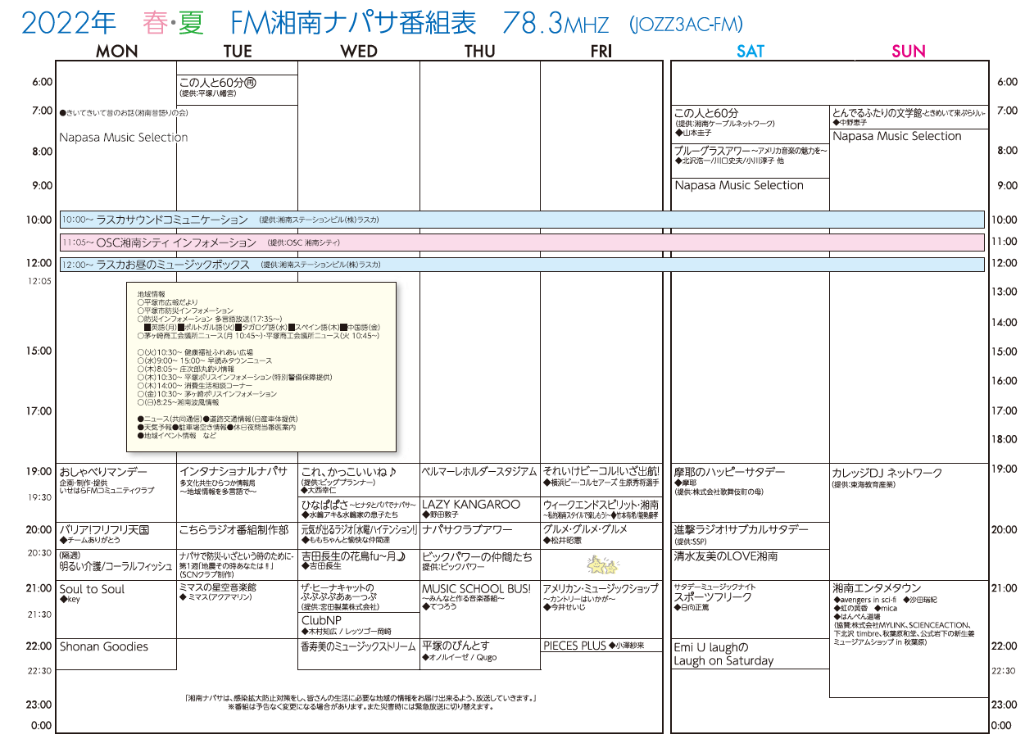Click '平塚のぴんとす' on Thursday
Viewport: 1034px width, 739px height.
coord(456,646)
